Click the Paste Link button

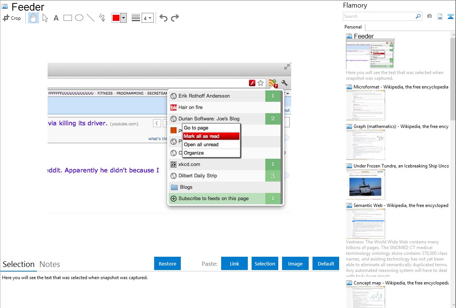click(x=234, y=264)
